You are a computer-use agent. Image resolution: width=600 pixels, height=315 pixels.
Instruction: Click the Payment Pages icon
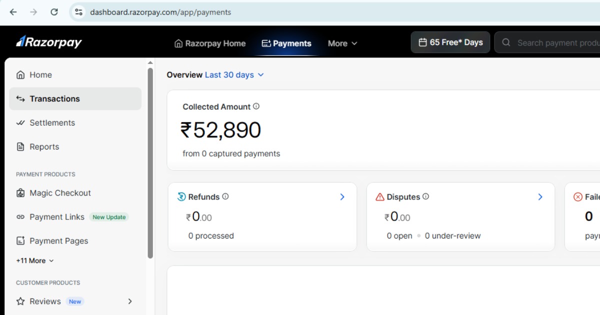tap(20, 241)
